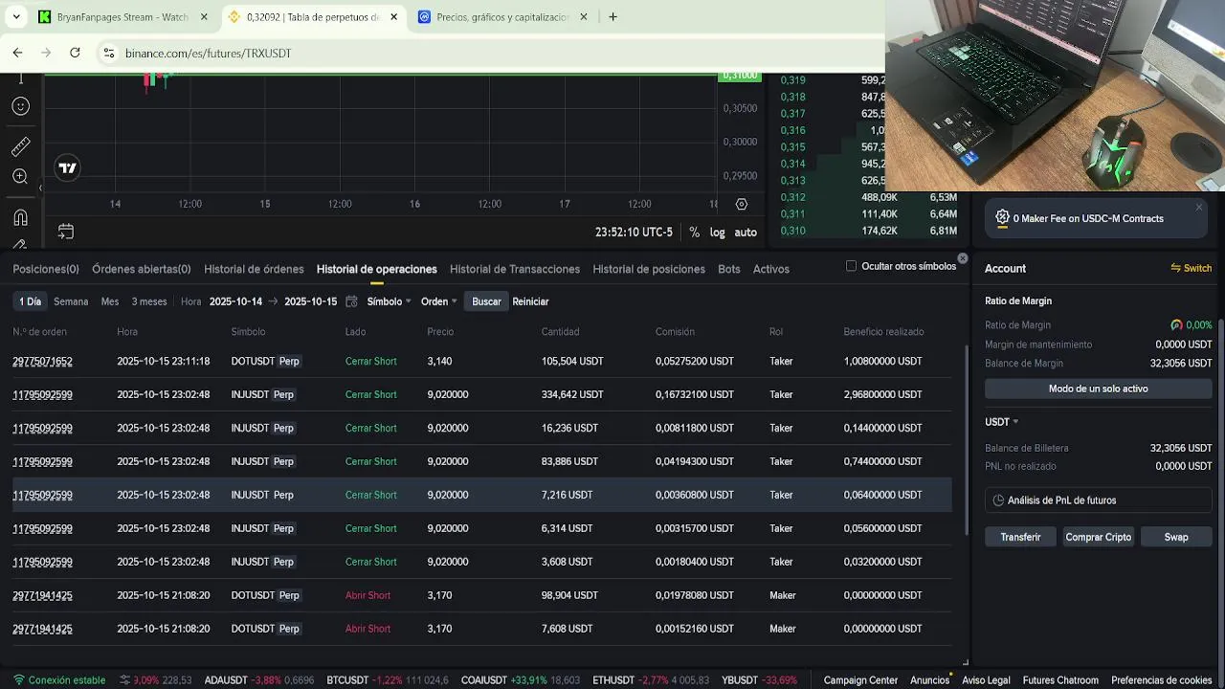Tick the Ocultar otros símbolos checkbox

click(x=851, y=266)
